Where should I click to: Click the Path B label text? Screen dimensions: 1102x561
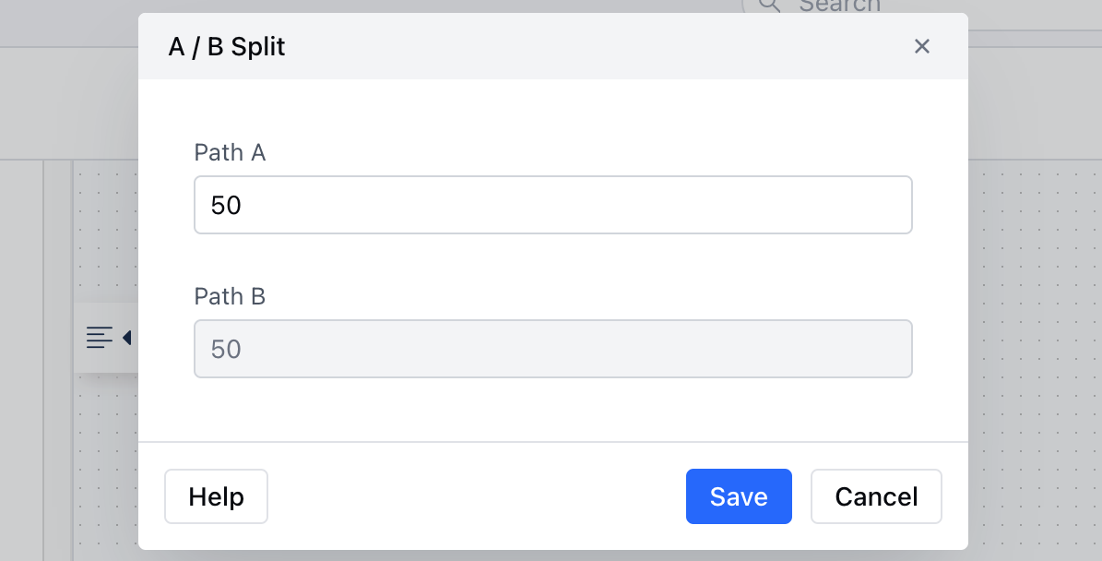230,297
